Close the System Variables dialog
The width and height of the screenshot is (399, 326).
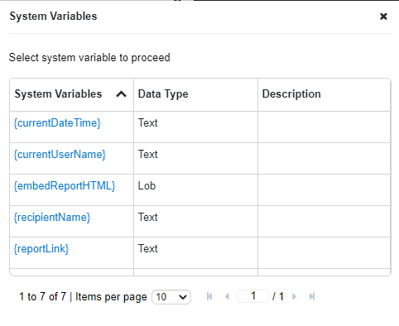click(x=383, y=17)
